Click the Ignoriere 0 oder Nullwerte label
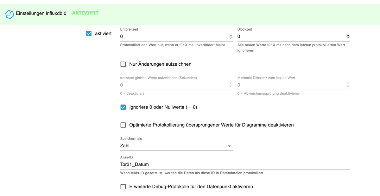The width and height of the screenshot is (380, 196). pos(163,107)
